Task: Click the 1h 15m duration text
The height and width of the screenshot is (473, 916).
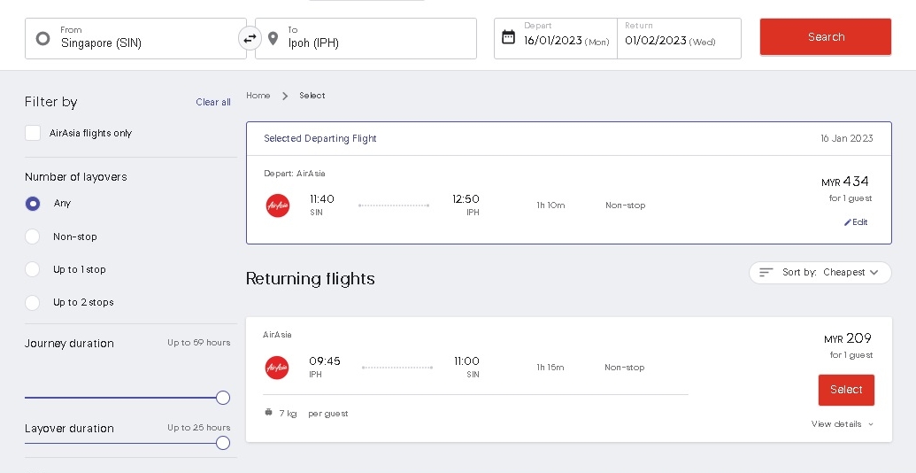Action: click(x=550, y=368)
